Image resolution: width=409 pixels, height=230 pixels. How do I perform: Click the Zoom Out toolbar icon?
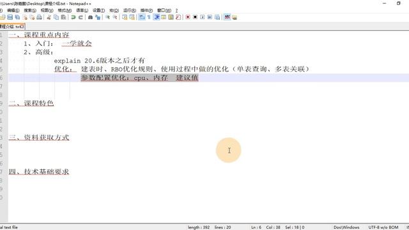coord(115,17)
